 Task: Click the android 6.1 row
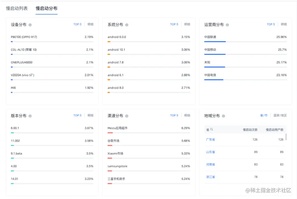click(149, 77)
